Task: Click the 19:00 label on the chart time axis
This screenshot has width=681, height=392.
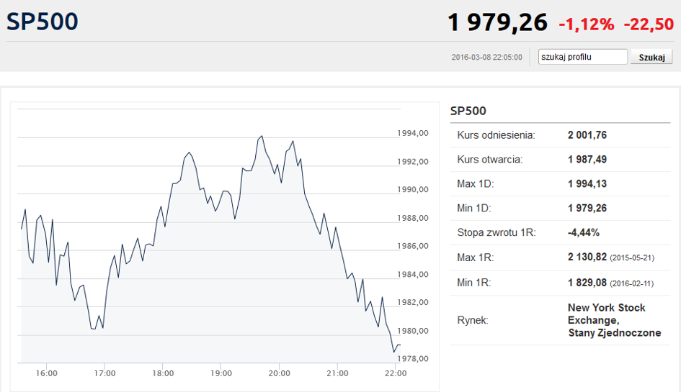Action: 221,373
